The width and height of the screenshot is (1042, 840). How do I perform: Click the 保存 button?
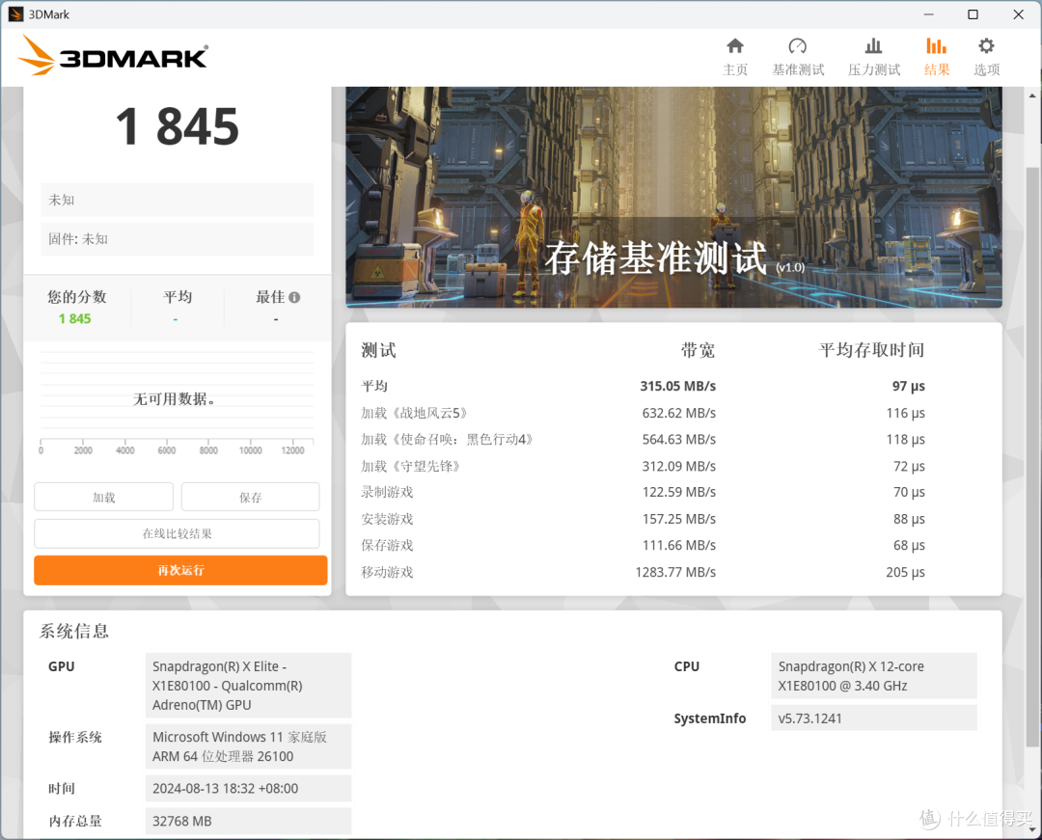point(251,498)
